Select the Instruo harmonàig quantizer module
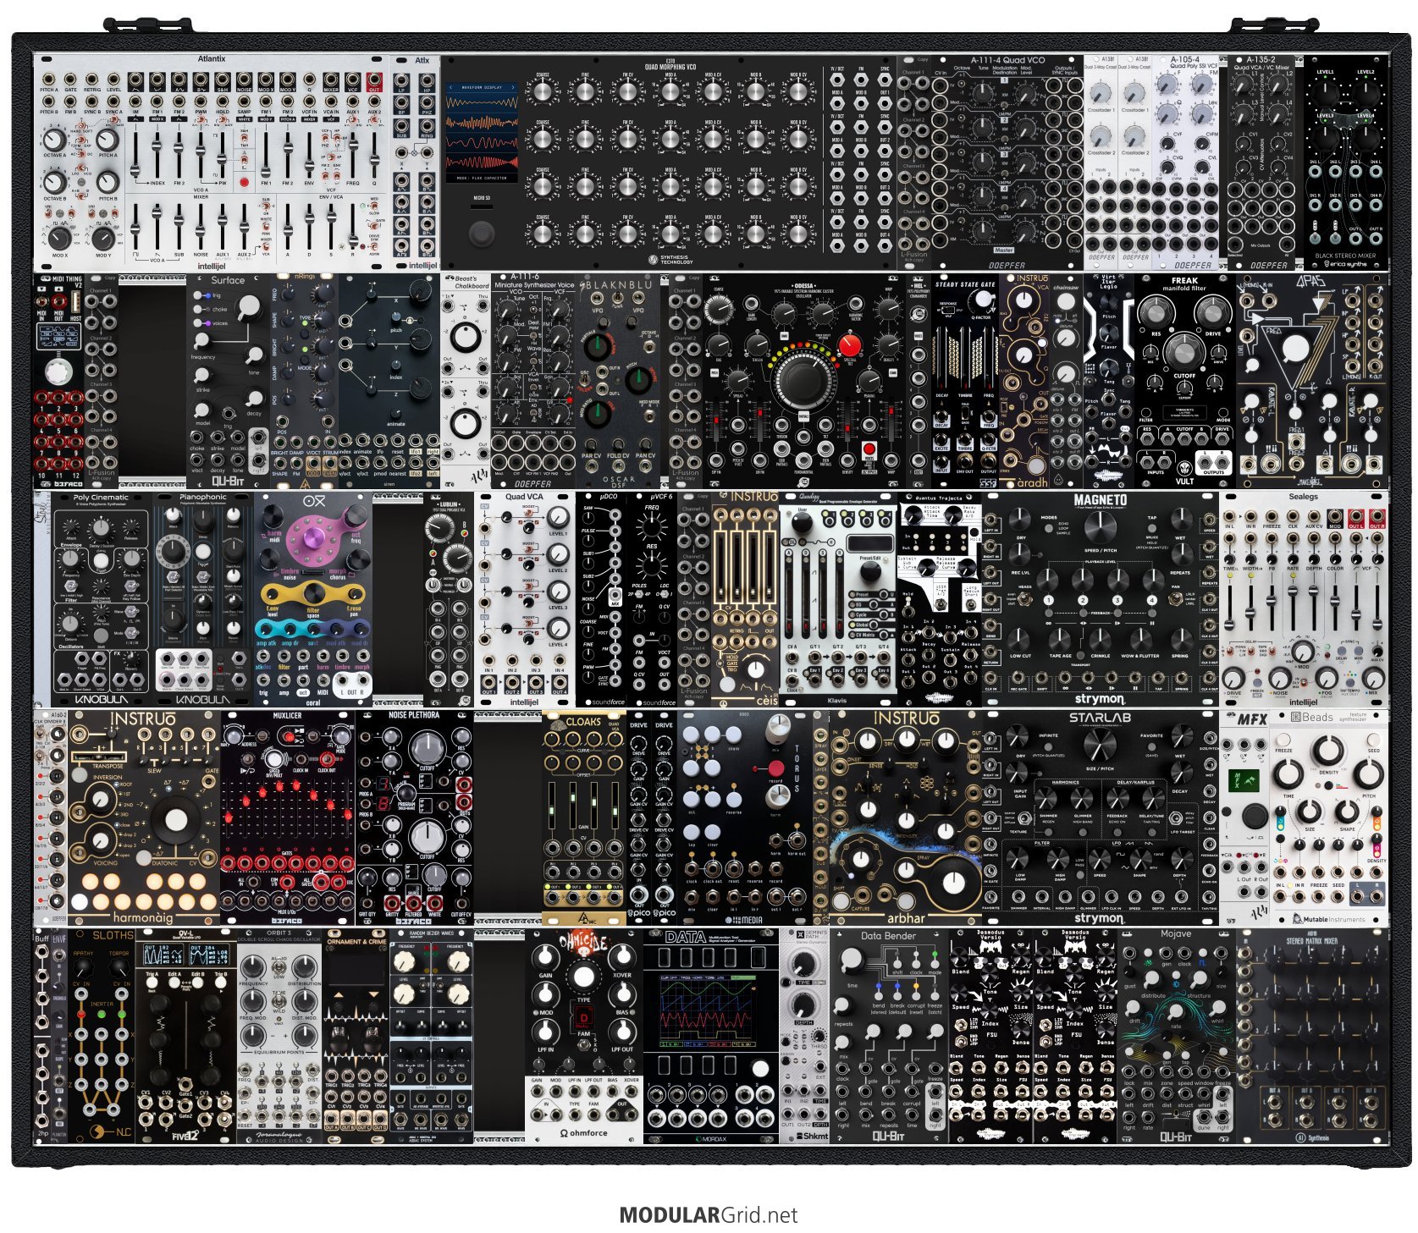This screenshot has height=1233, width=1418. (x=144, y=818)
